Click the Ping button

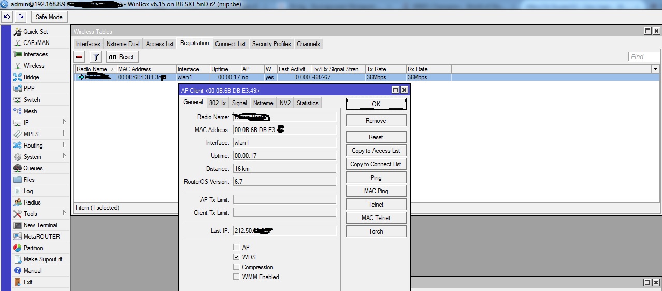click(376, 178)
